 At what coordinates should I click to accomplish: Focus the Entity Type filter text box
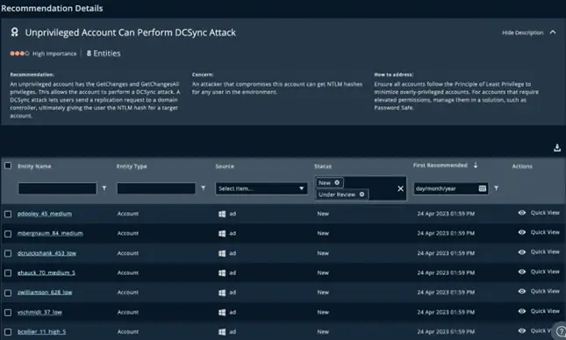pos(156,188)
